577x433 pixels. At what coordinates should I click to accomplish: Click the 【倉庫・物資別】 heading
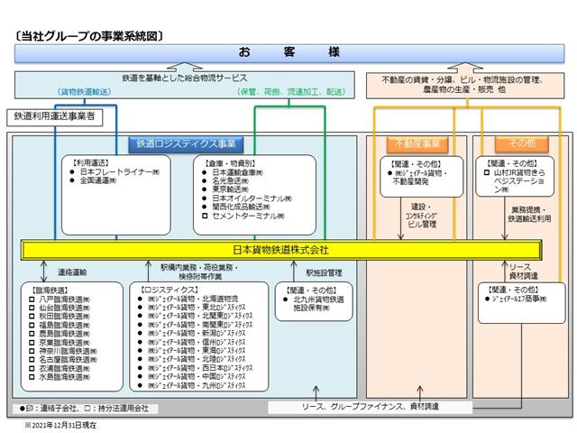pos(230,163)
